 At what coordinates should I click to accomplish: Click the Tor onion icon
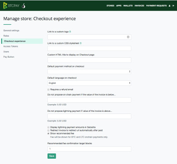click(x=23, y=6)
